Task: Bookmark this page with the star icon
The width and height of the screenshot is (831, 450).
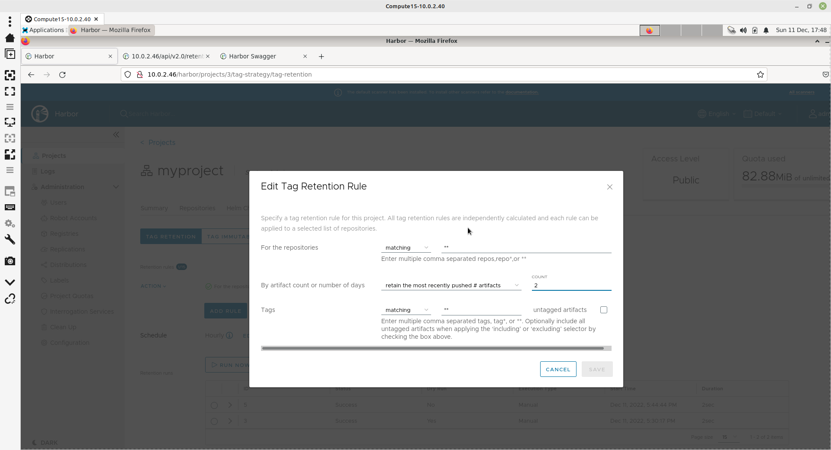Action: point(760,74)
